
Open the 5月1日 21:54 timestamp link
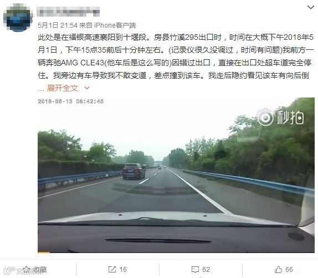tap(58, 25)
